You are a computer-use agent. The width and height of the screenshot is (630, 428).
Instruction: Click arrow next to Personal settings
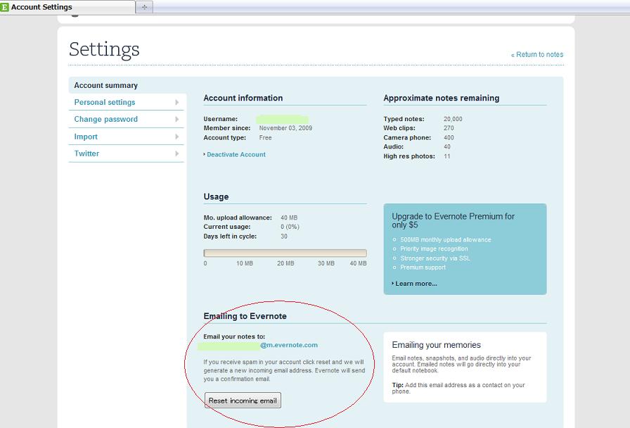click(x=176, y=102)
